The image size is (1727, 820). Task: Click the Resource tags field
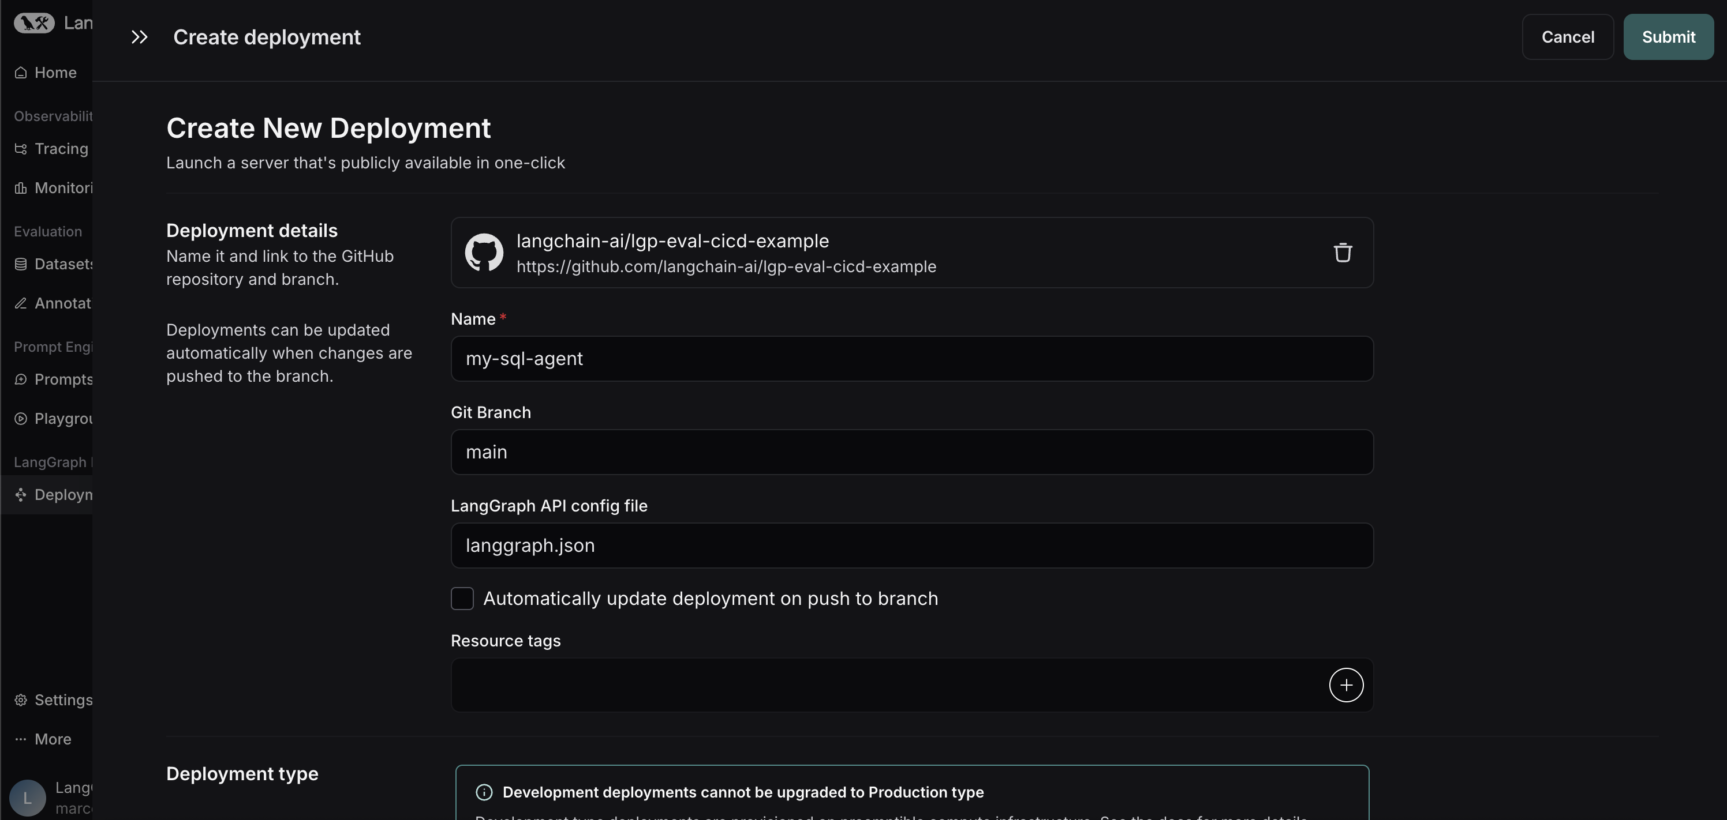coord(912,684)
